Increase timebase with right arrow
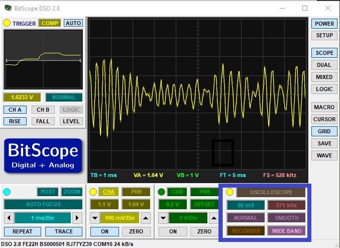 coord(77,218)
